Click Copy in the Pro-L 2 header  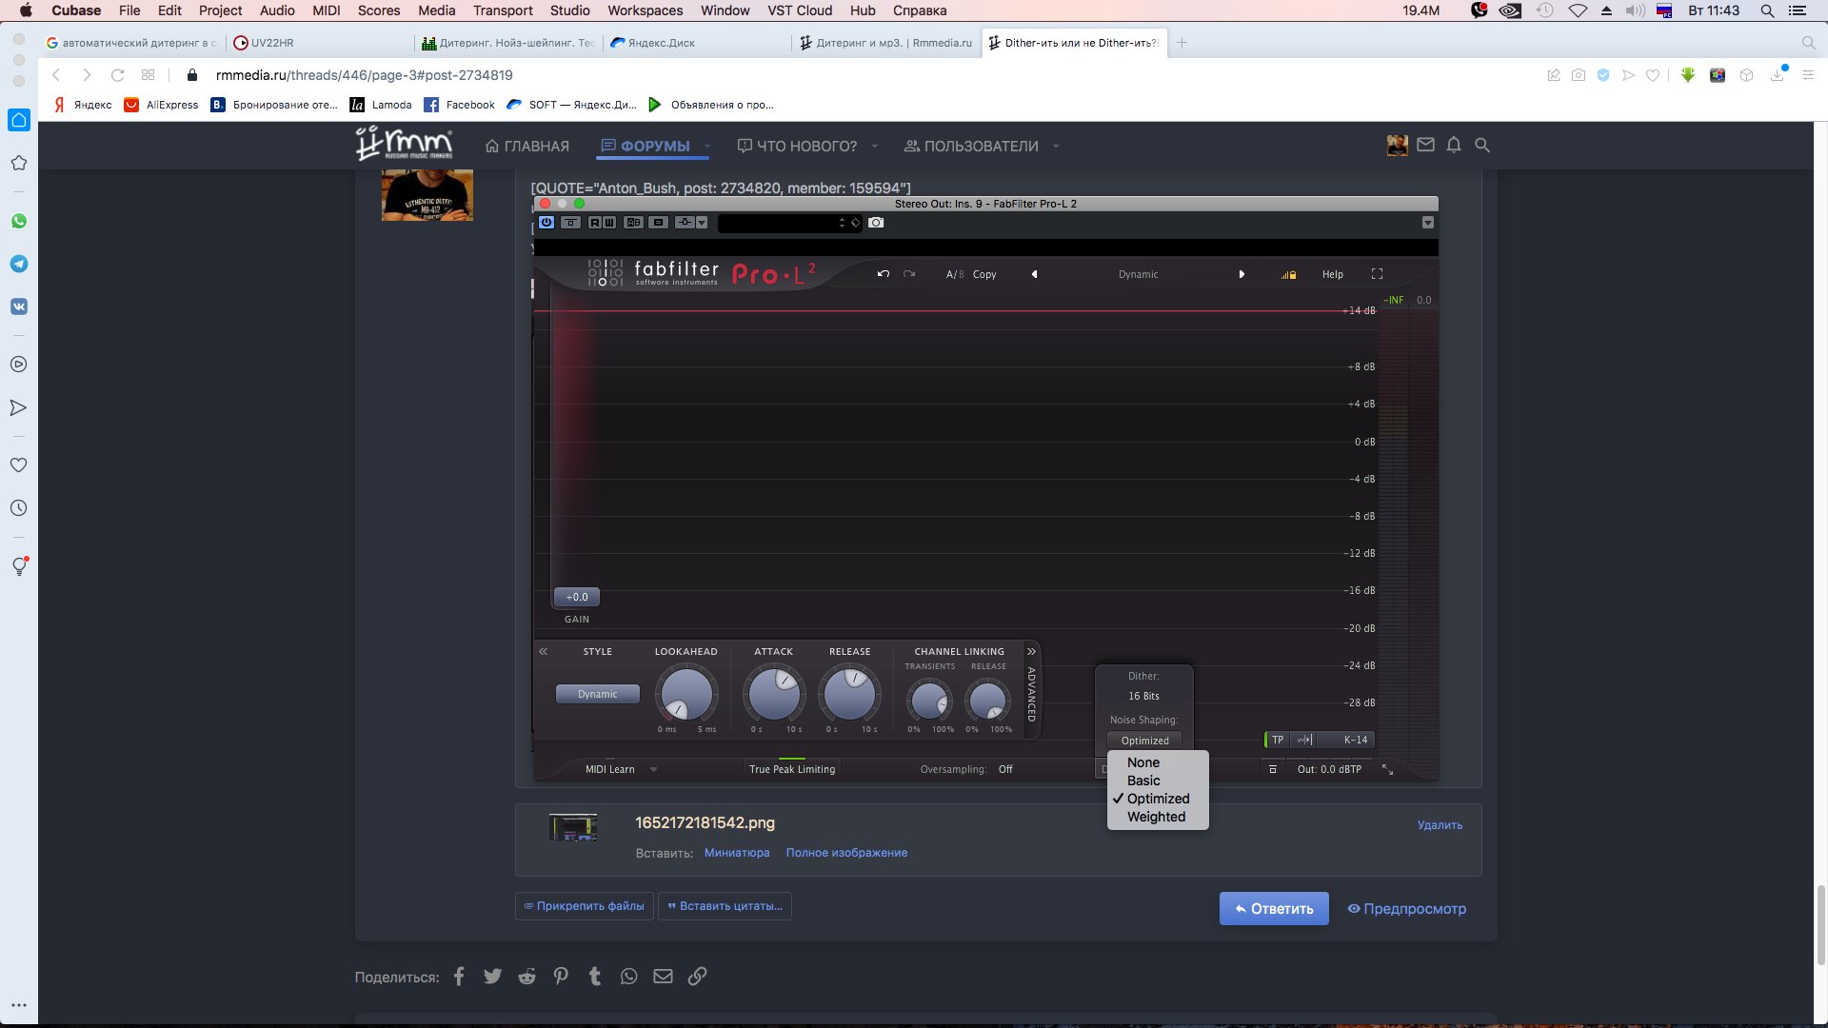(x=984, y=274)
